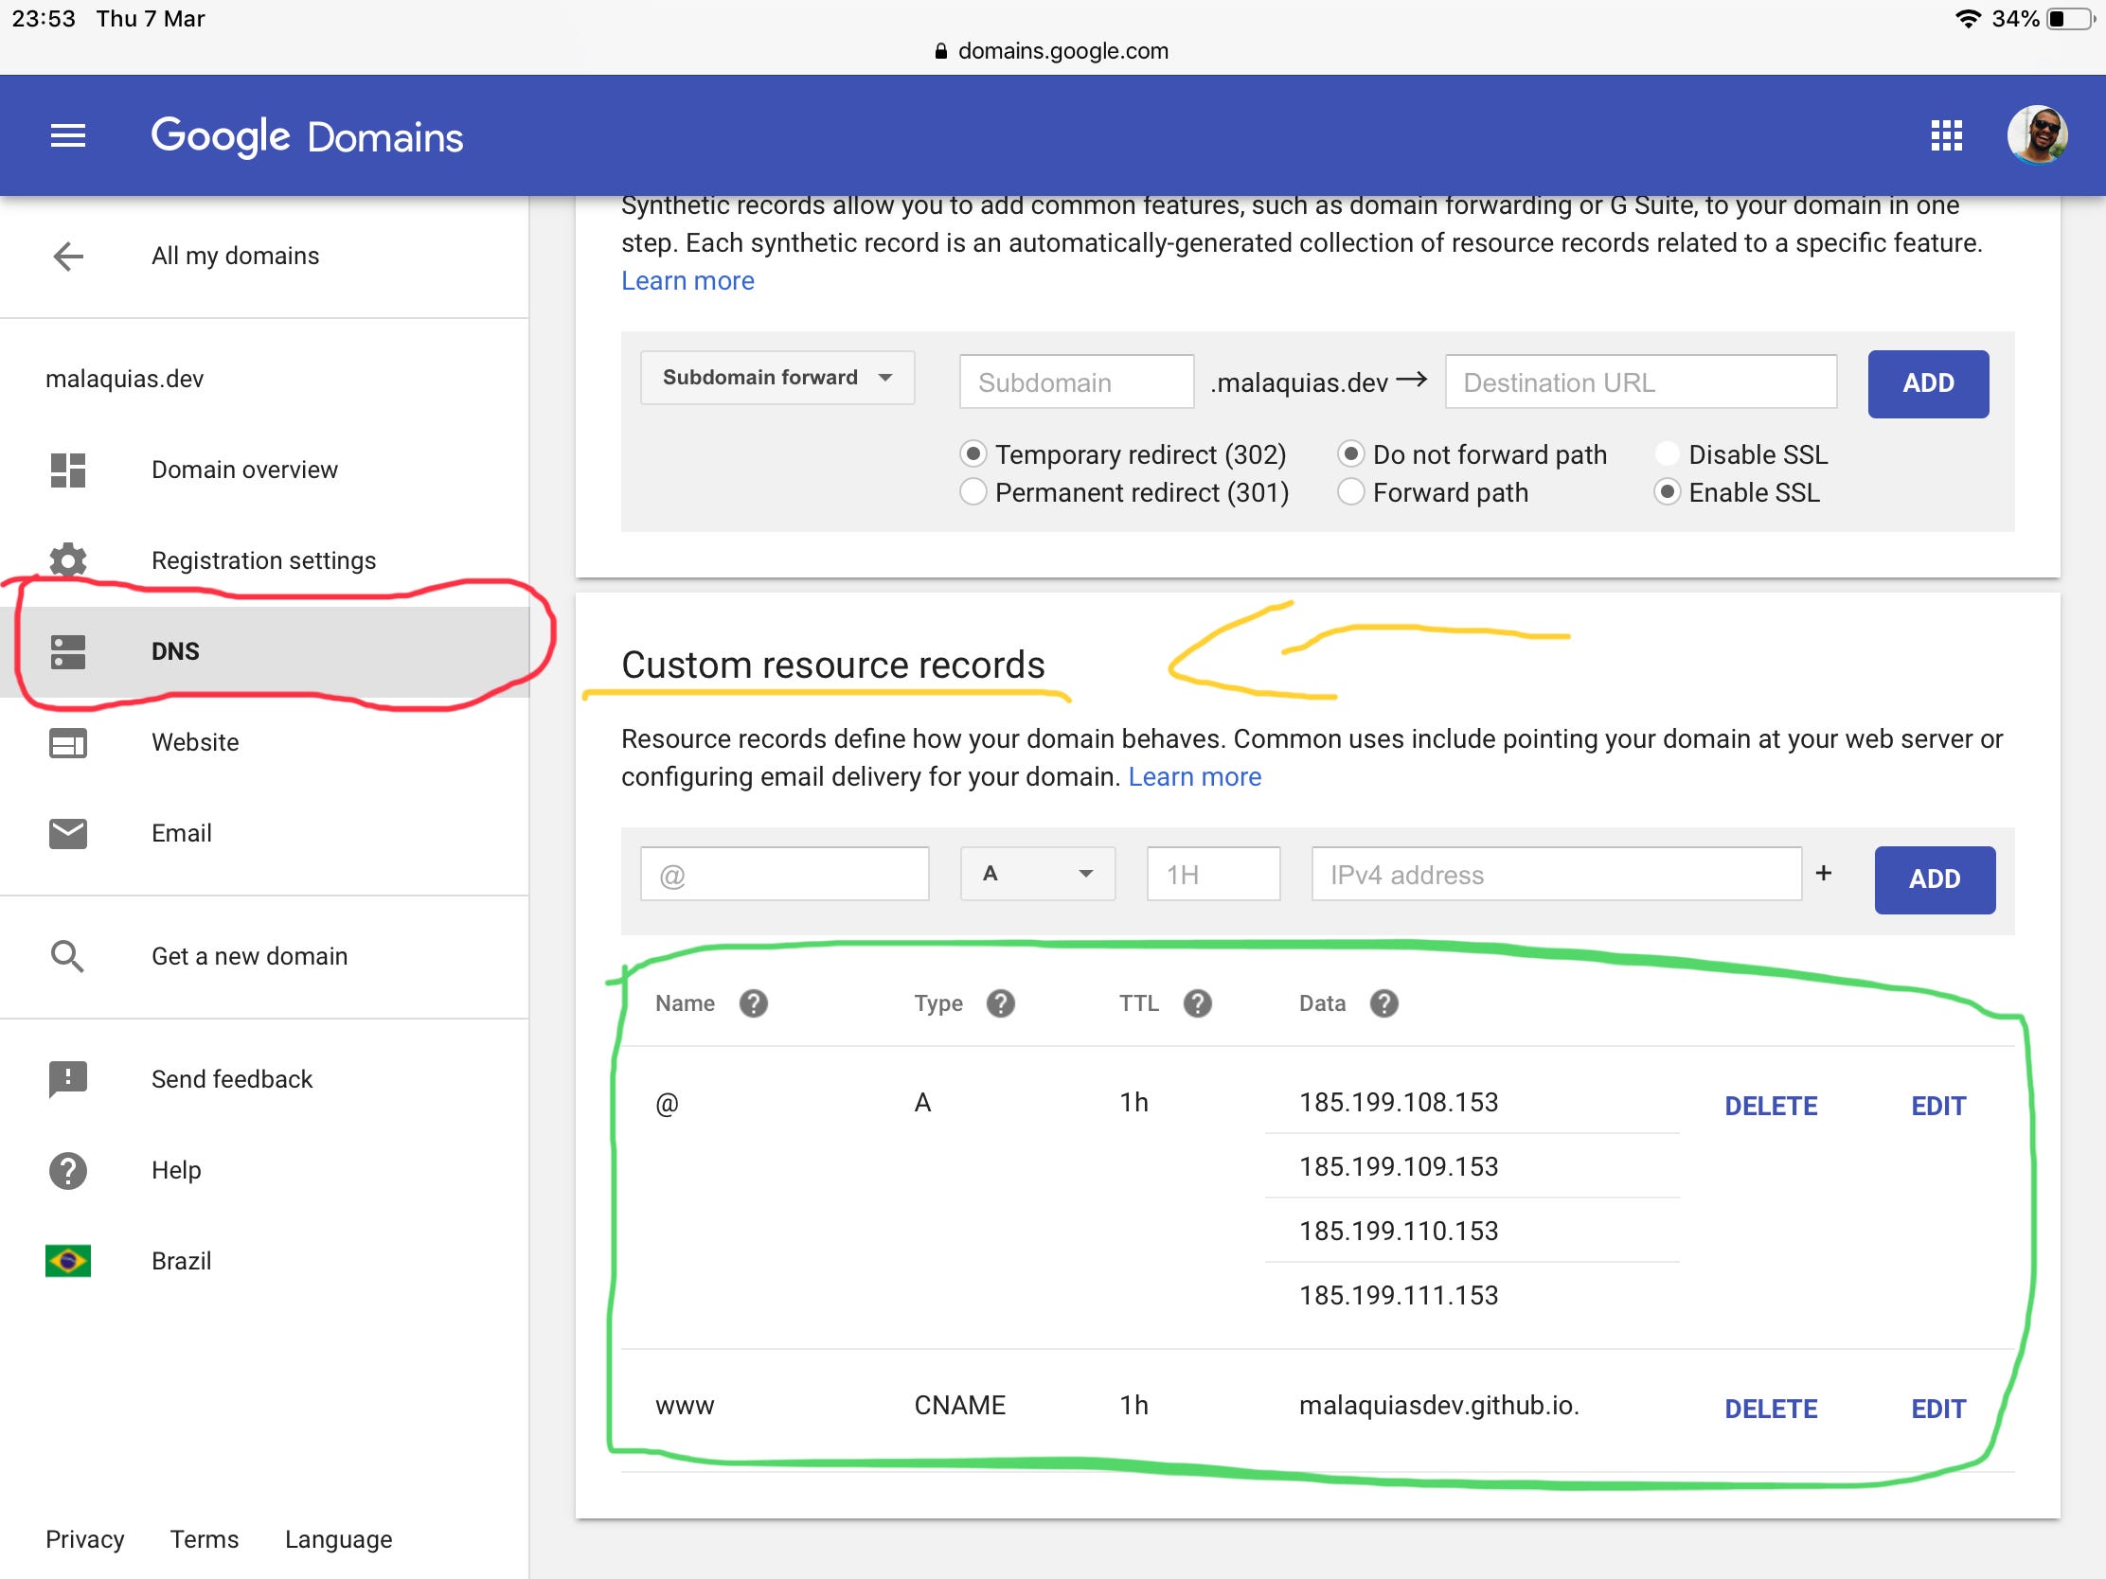Click the Registration settings gear icon

(67, 560)
